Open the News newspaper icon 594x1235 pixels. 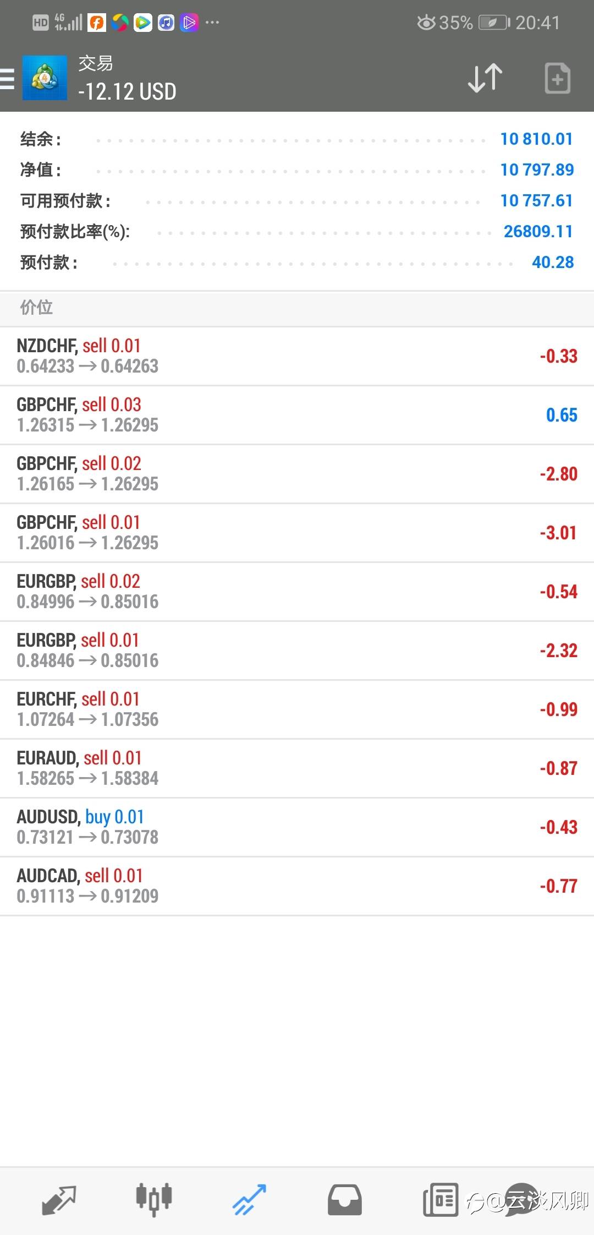440,1200
